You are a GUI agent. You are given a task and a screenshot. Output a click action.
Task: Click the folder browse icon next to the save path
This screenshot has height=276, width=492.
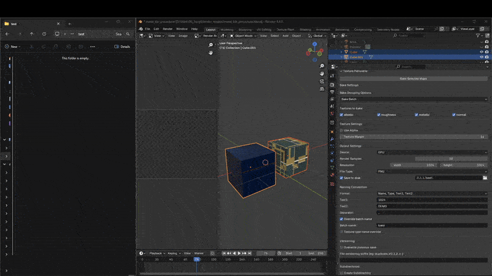point(485,178)
